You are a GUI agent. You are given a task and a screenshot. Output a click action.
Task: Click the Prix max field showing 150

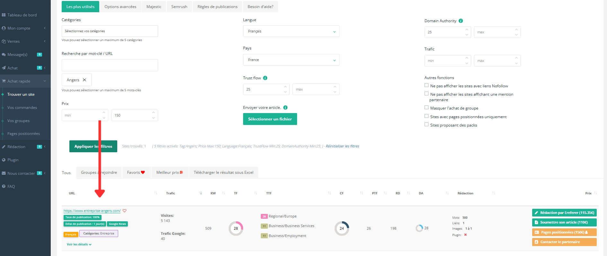[135, 115]
